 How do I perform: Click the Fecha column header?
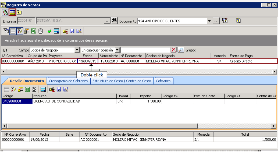[x=88, y=56]
